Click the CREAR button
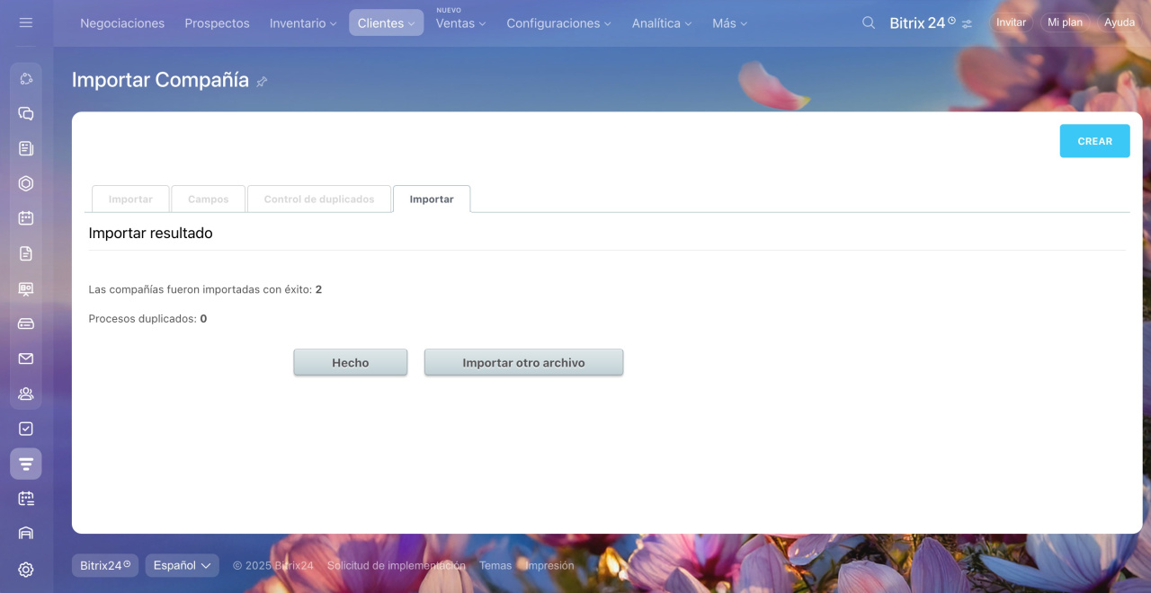This screenshot has width=1151, height=593. (x=1095, y=141)
